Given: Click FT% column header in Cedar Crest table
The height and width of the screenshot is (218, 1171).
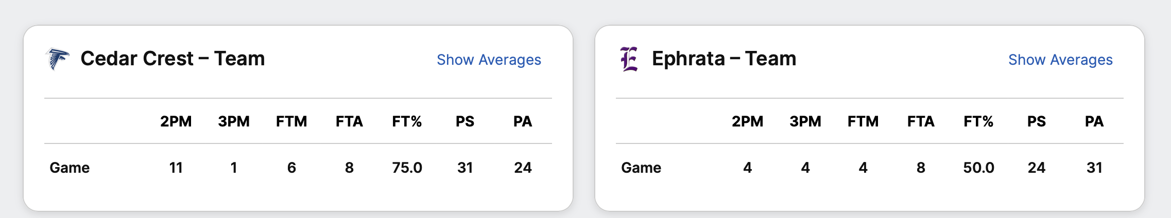Looking at the screenshot, I should pyautogui.click(x=407, y=121).
